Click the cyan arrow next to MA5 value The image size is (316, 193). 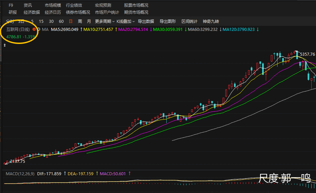coord(81,30)
